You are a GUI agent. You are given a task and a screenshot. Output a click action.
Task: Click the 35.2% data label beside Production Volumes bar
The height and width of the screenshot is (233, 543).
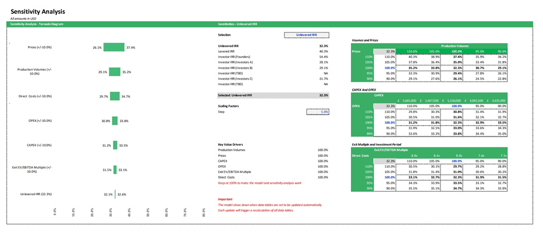[126, 72]
